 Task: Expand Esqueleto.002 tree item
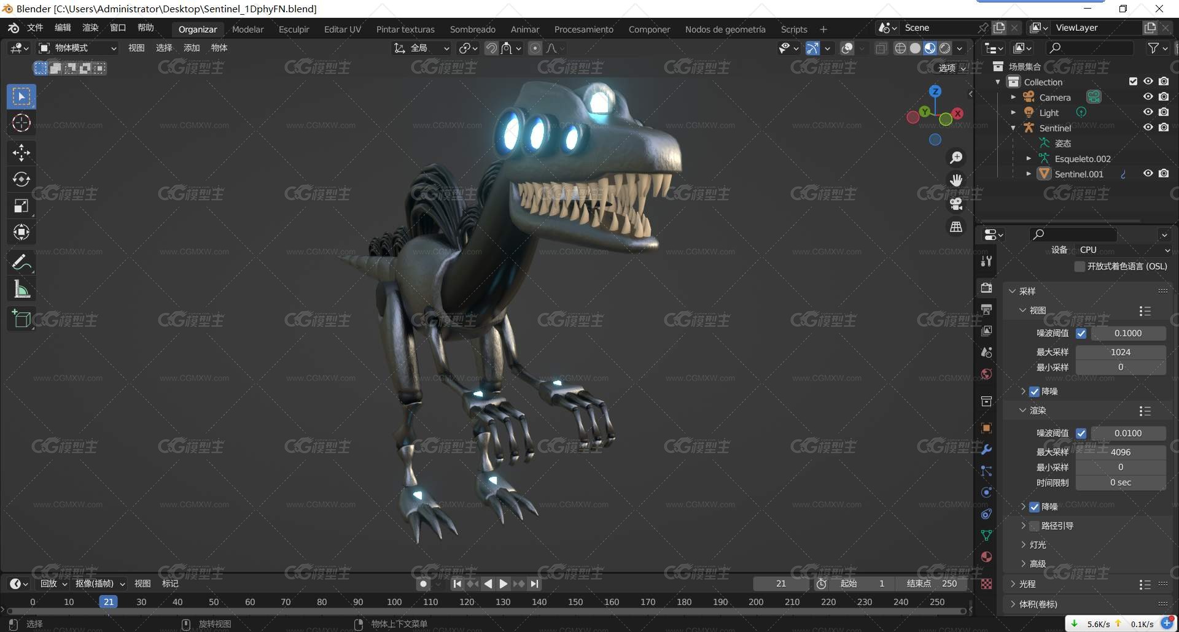(x=1029, y=158)
